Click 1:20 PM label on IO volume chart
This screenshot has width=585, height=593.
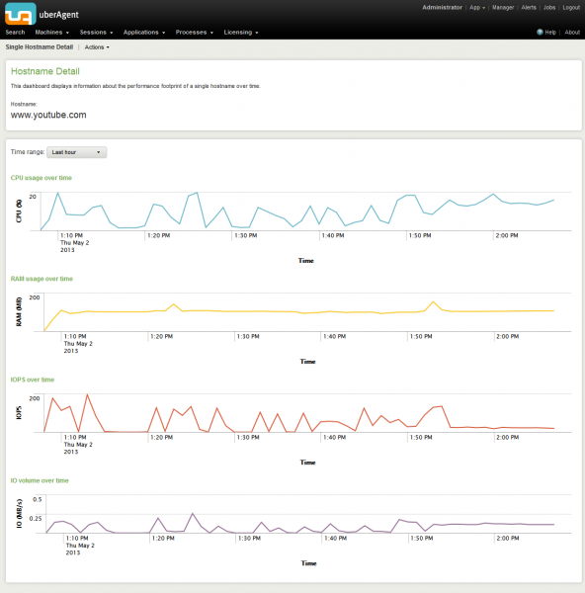click(x=163, y=539)
